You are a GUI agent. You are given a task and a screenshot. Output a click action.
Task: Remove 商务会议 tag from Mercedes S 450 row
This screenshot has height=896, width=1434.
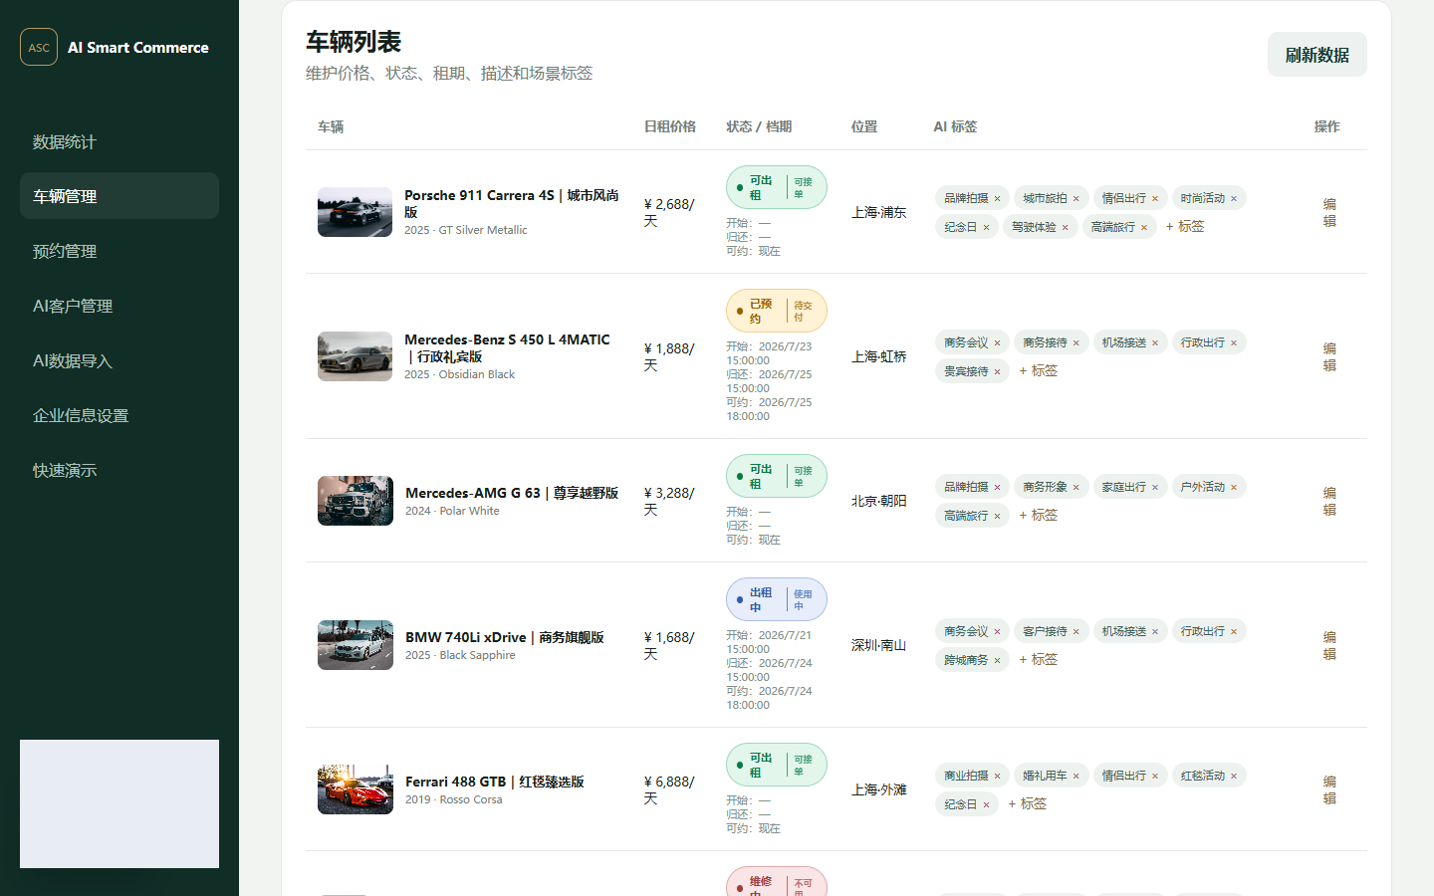tap(997, 342)
